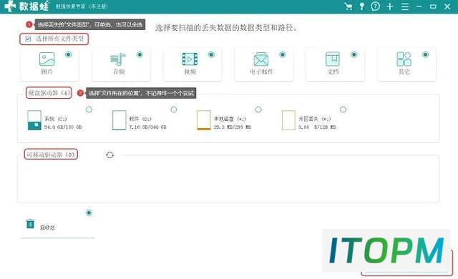Viewport: 458px width, 279px height.
Task: Click the 系统 (C:) drive name text
Action: pyautogui.click(x=56, y=119)
